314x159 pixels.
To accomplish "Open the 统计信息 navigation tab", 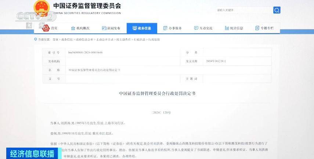I will 236,28.
